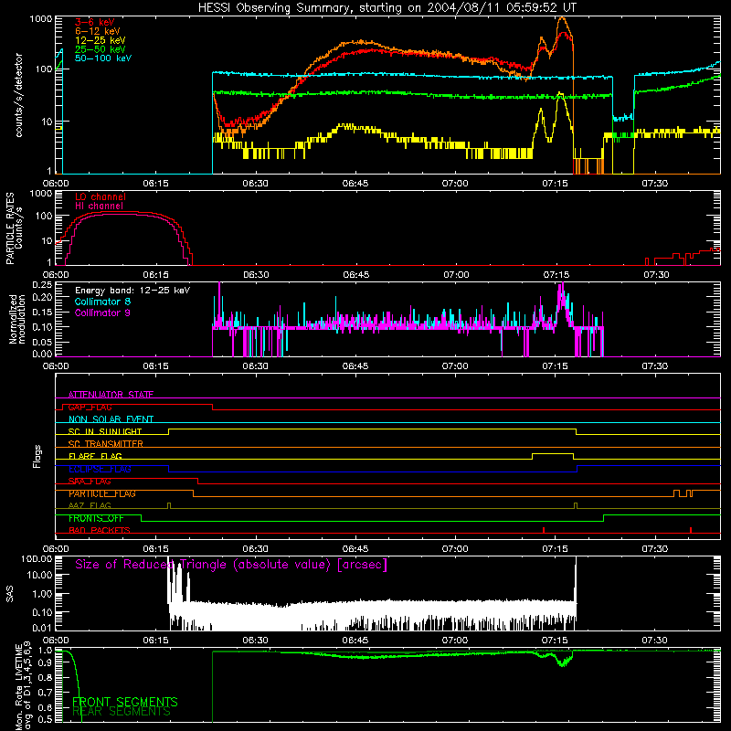
Task: Click the 'SAS' axis label
Action: tap(10, 594)
